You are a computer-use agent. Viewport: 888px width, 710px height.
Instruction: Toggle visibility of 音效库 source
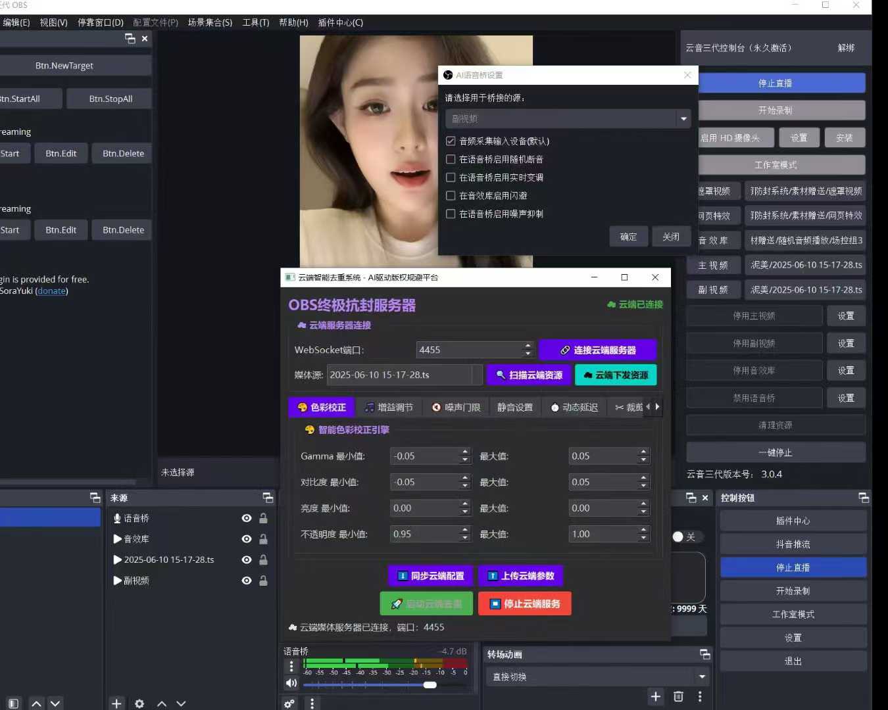pyautogui.click(x=247, y=539)
